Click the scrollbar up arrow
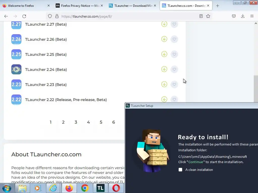258x193 pixels. point(256,23)
